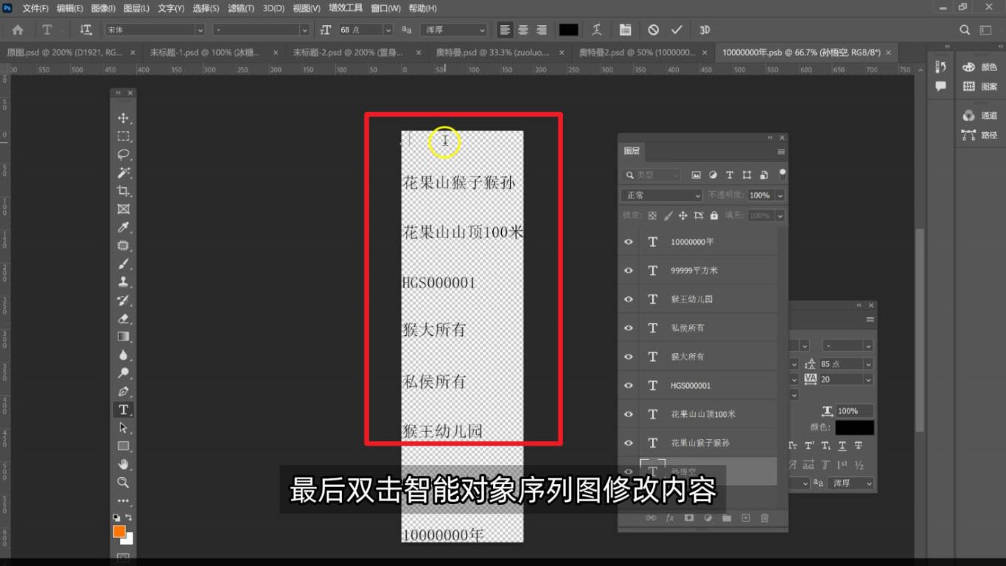Open the 颜色 panel button

point(980,67)
